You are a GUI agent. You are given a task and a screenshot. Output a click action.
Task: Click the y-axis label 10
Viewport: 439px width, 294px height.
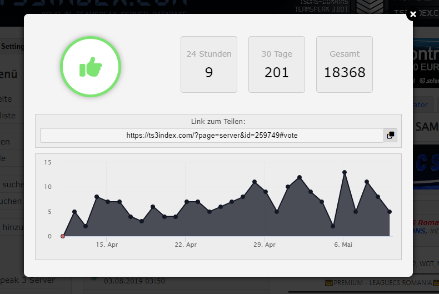[x=48, y=187]
